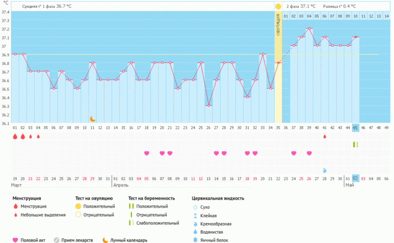Click the menstruation drop on cycle day 01

(15, 137)
